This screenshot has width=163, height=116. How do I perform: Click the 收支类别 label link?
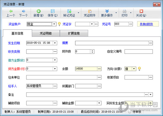pyautogui.click(x=14, y=51)
